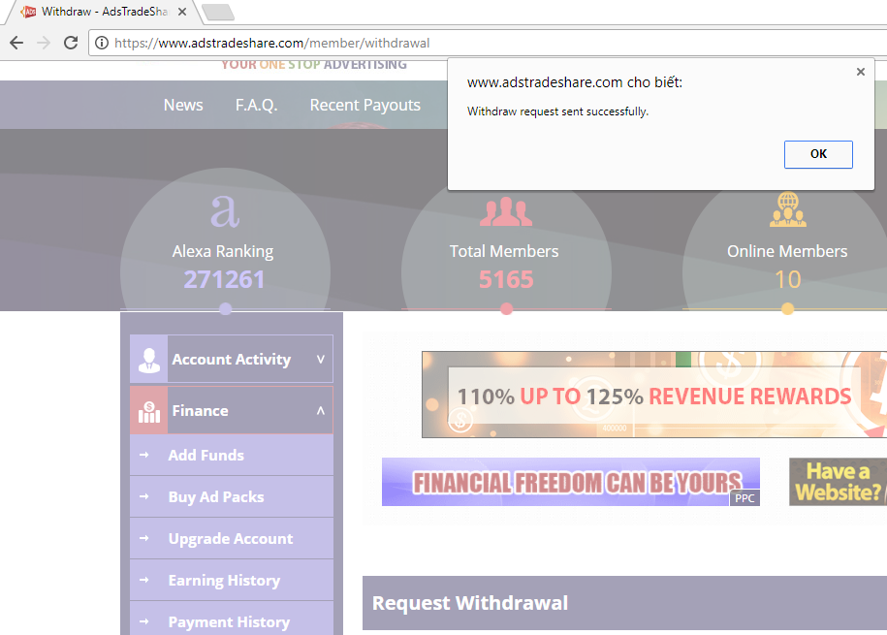Screen dimensions: 887x635
Task: Click the Total Members people icon
Action: click(x=506, y=211)
